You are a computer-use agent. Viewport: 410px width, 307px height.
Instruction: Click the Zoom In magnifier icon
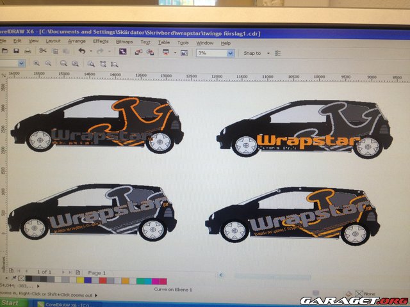point(36,64)
